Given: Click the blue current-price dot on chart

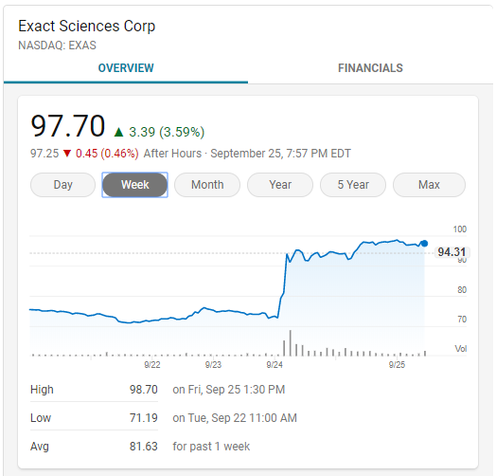Looking at the screenshot, I should 424,244.
